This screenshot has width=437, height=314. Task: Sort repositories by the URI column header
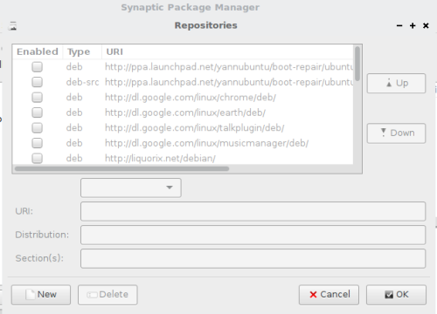point(227,51)
